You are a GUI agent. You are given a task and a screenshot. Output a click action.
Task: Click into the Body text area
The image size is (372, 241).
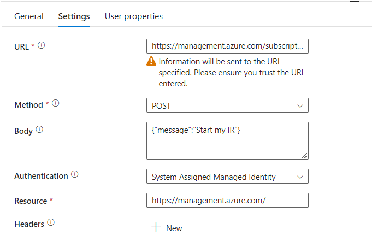point(227,141)
